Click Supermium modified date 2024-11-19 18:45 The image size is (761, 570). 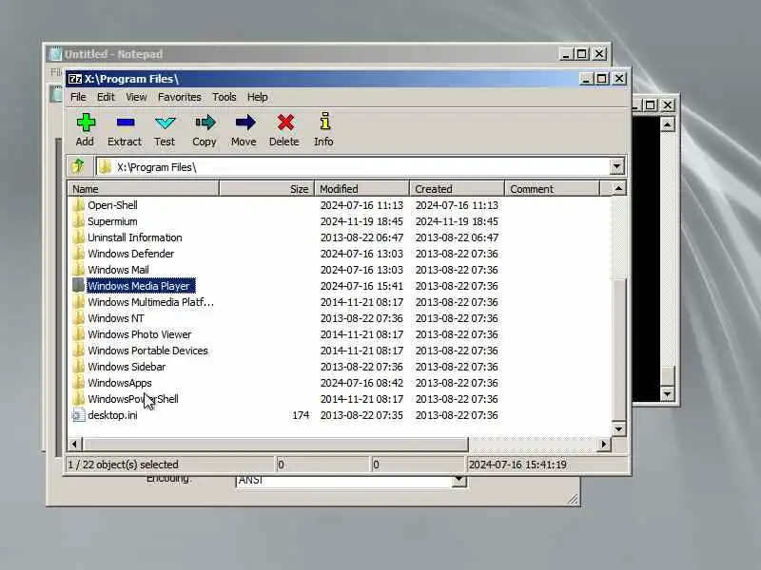(x=361, y=221)
